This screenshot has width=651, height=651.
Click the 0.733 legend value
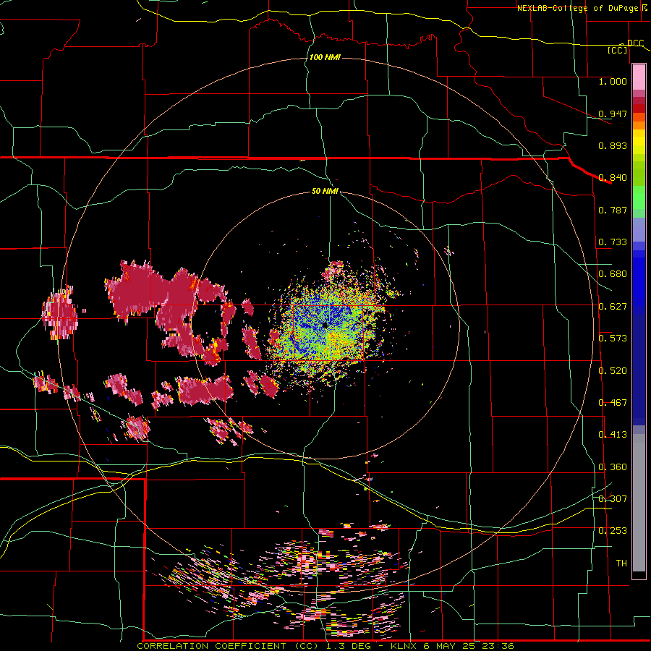point(613,242)
